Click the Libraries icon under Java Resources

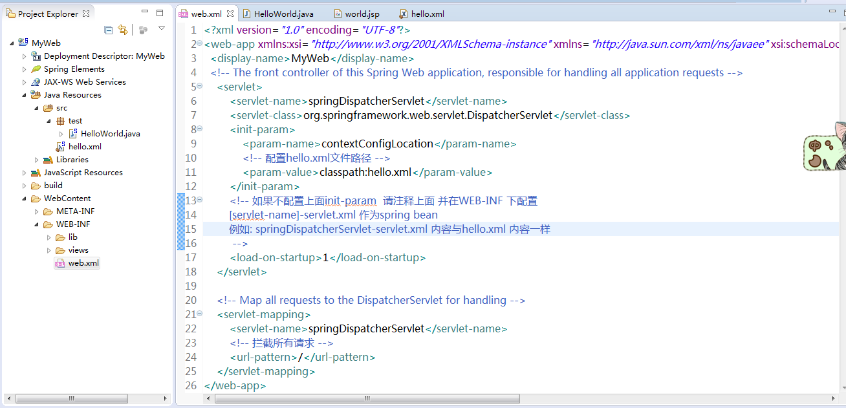[49, 160]
